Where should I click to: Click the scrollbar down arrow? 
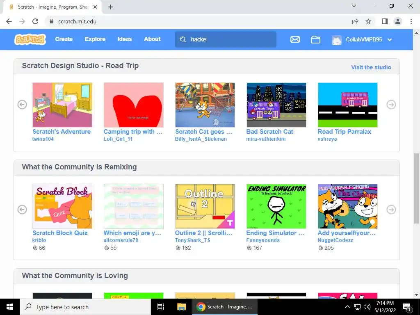416,295
